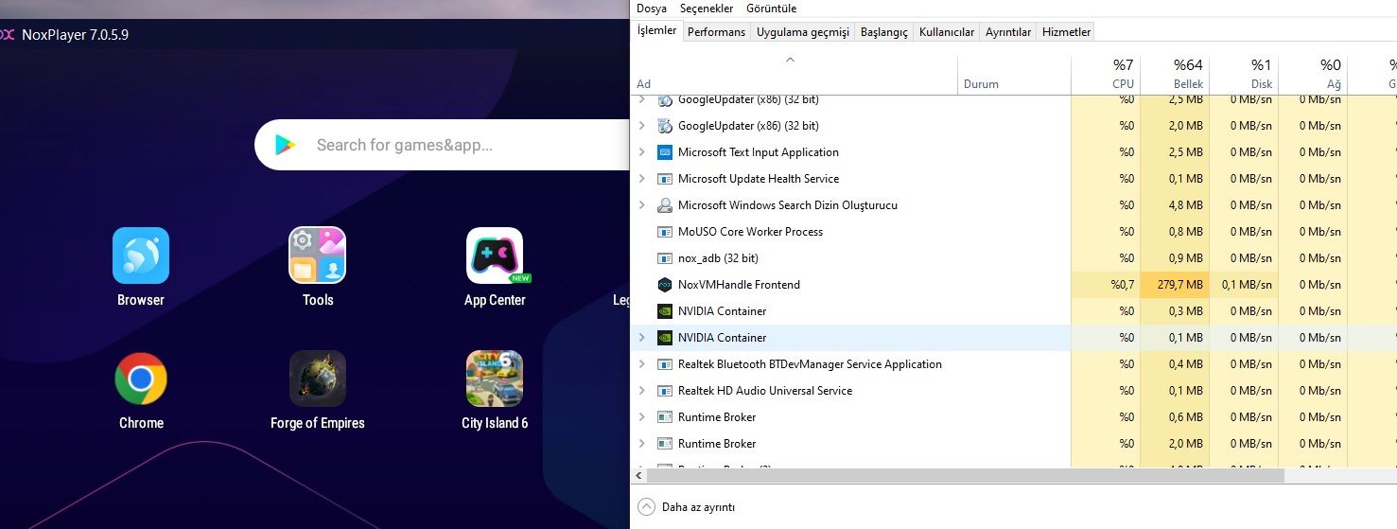Switch to the Kullanıcılar tab
The image size is (1397, 529).
coord(947,32)
